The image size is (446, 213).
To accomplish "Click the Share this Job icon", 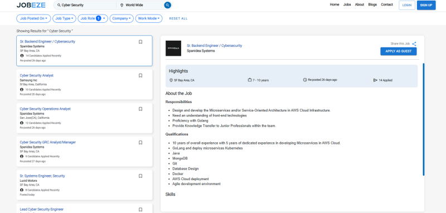I will coord(414,44).
